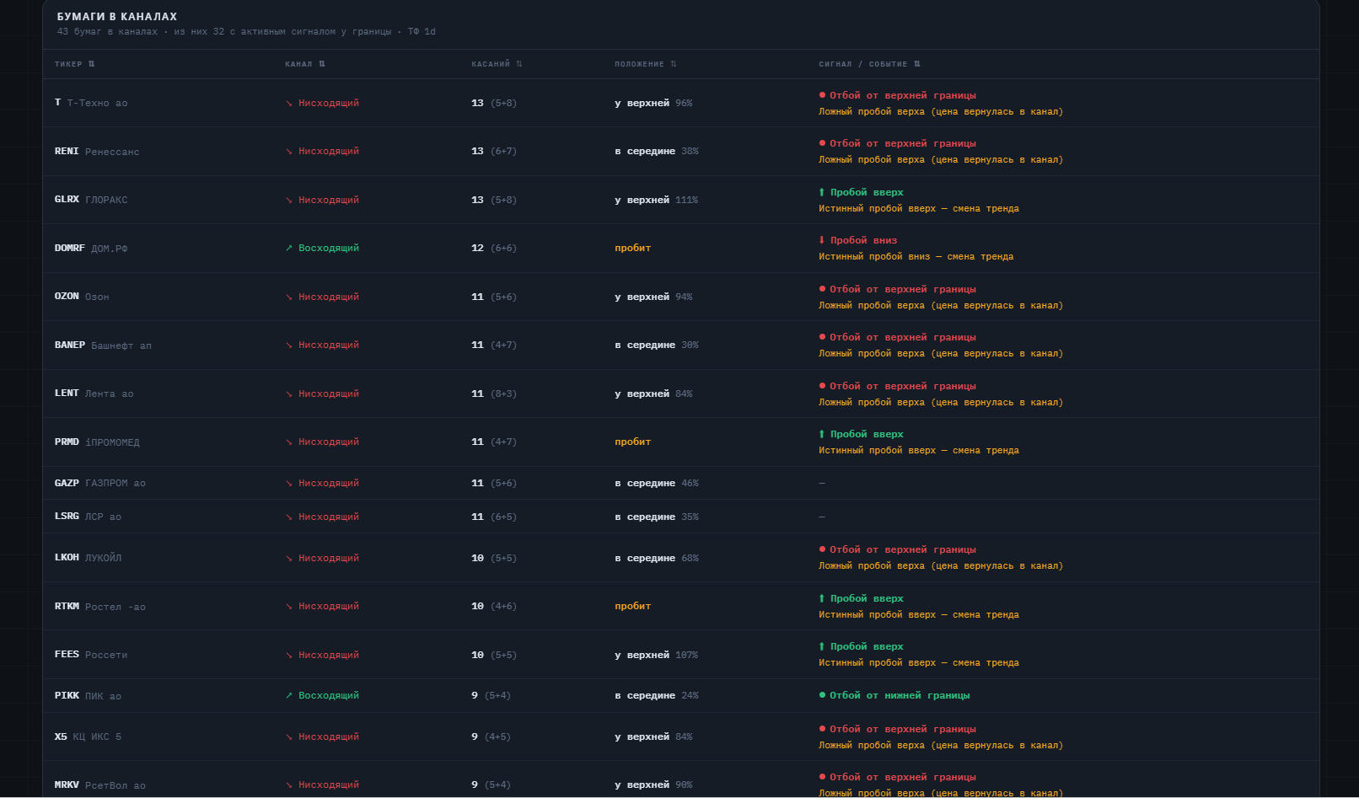
Task: Click the green signal dot in the PIKK row
Action: tap(822, 695)
